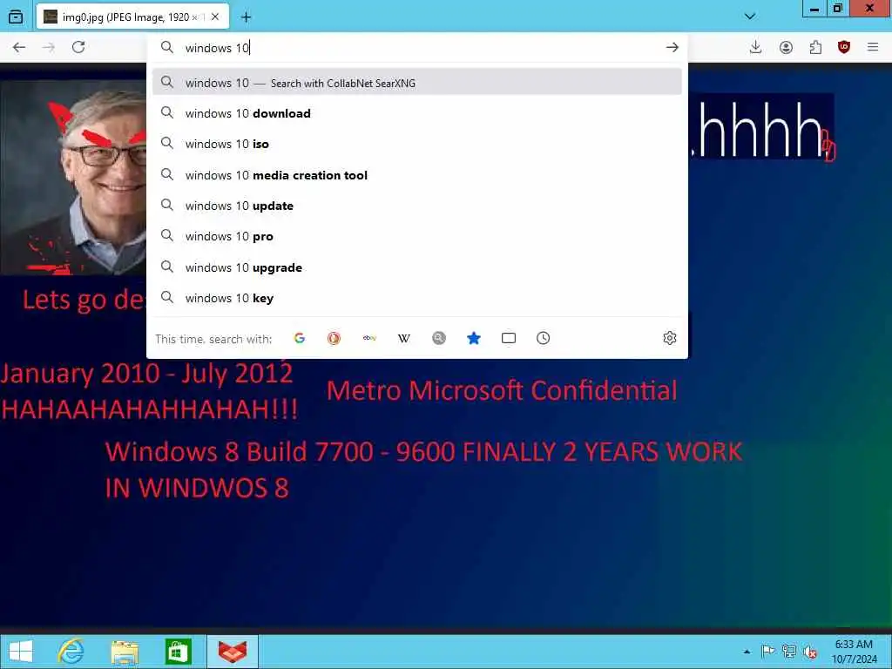The image size is (892, 669).
Task: Click 'IN WINDWOS 8' text
Action: pyautogui.click(x=197, y=488)
